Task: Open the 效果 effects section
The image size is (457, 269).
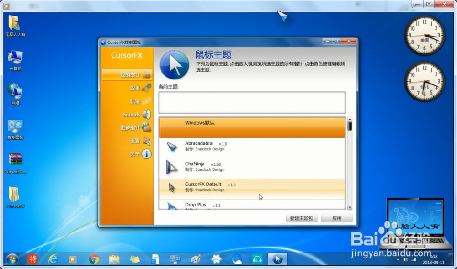Action: click(x=135, y=88)
